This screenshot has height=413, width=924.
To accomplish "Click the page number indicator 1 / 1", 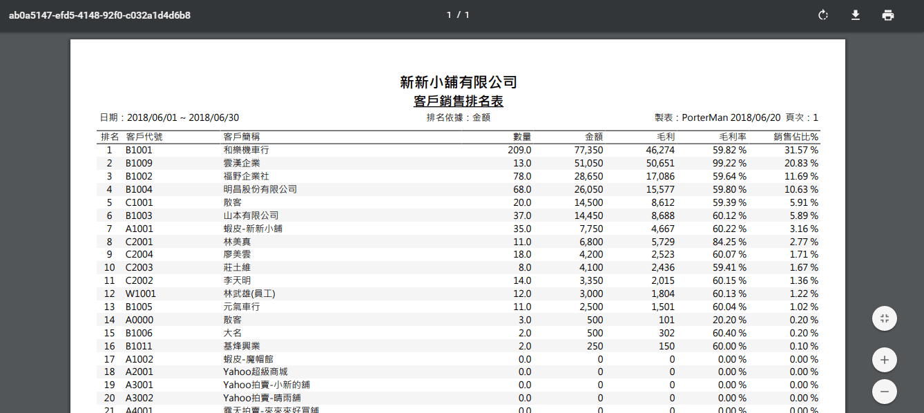I will click(x=458, y=15).
